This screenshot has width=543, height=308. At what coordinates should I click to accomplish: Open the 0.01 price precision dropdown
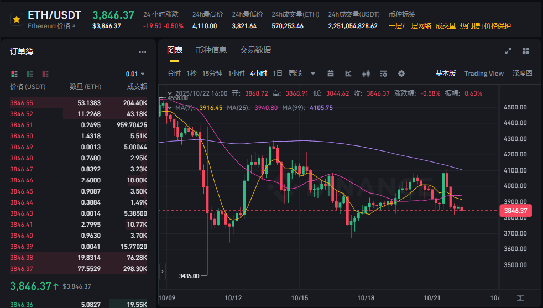[x=135, y=74]
